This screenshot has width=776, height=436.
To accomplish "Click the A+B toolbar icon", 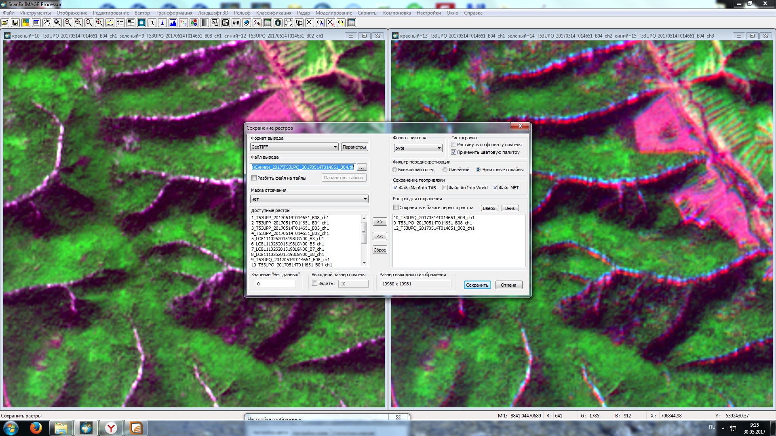I will click(x=236, y=23).
